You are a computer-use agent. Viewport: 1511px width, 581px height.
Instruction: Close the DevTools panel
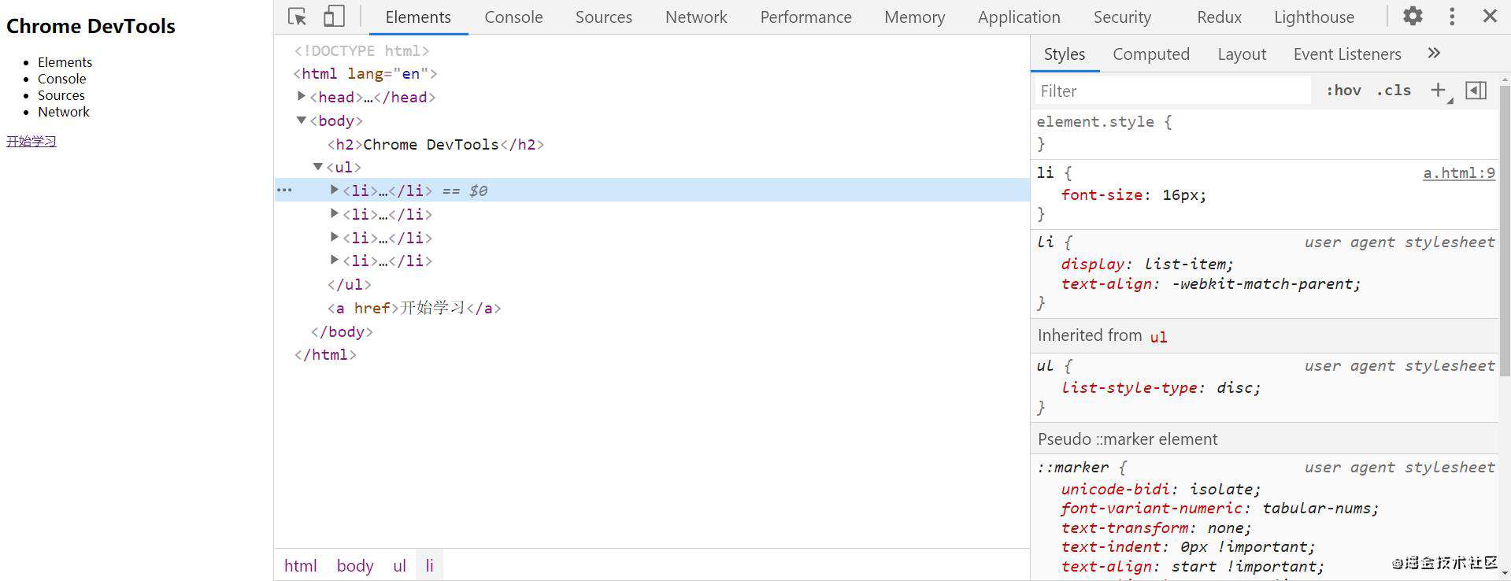click(x=1490, y=16)
